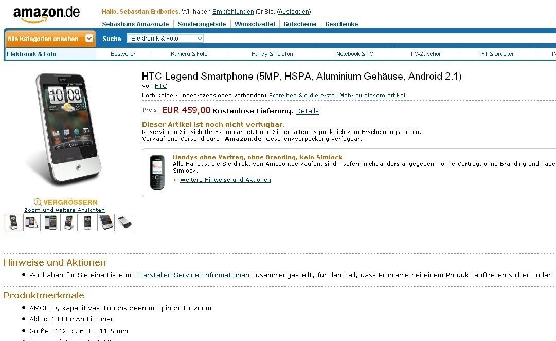The image size is (556, 341).
Task: Open the Hersteller-Service-Informationen link
Action: click(193, 275)
